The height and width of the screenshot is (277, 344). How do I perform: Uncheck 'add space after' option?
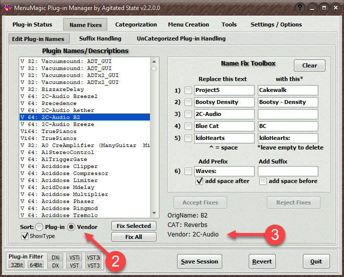(200, 181)
